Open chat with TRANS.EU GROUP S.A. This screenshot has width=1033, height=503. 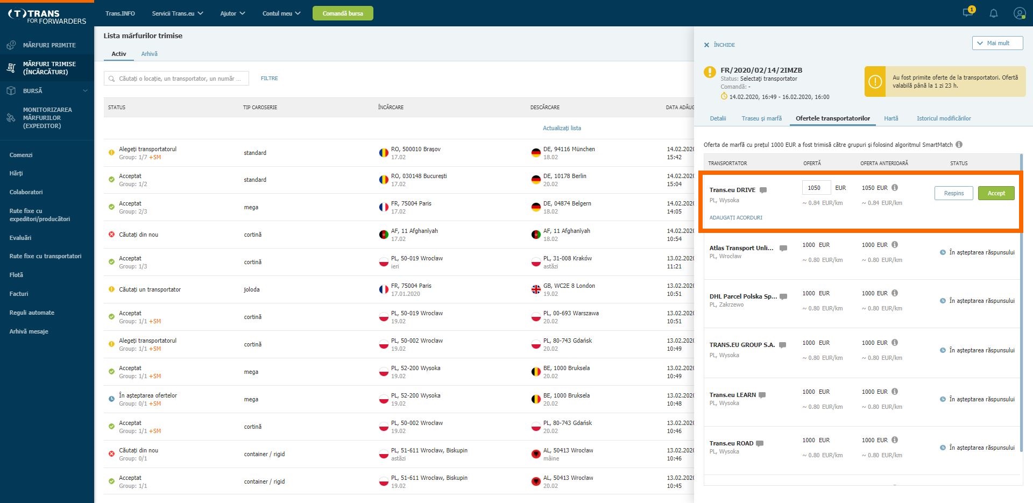783,345
